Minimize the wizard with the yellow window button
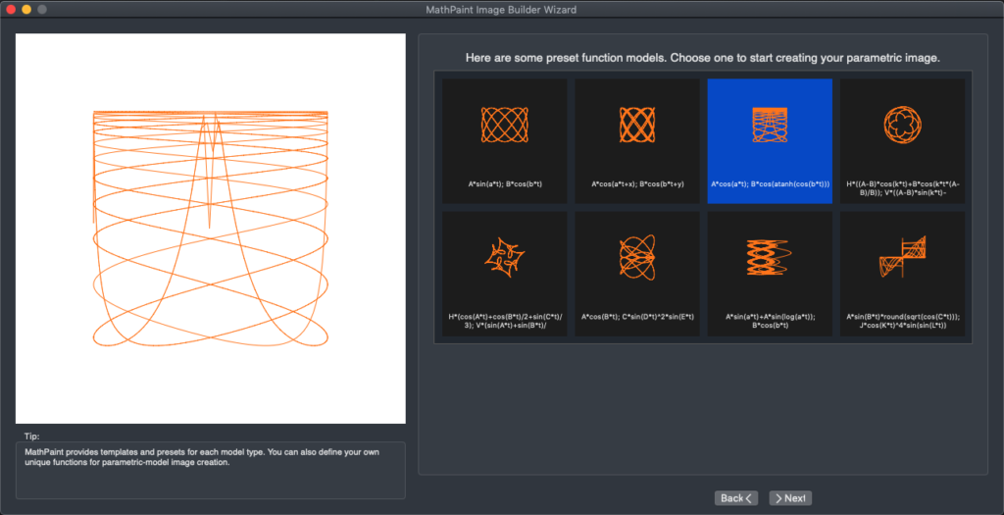This screenshot has width=1004, height=515. tap(26, 10)
